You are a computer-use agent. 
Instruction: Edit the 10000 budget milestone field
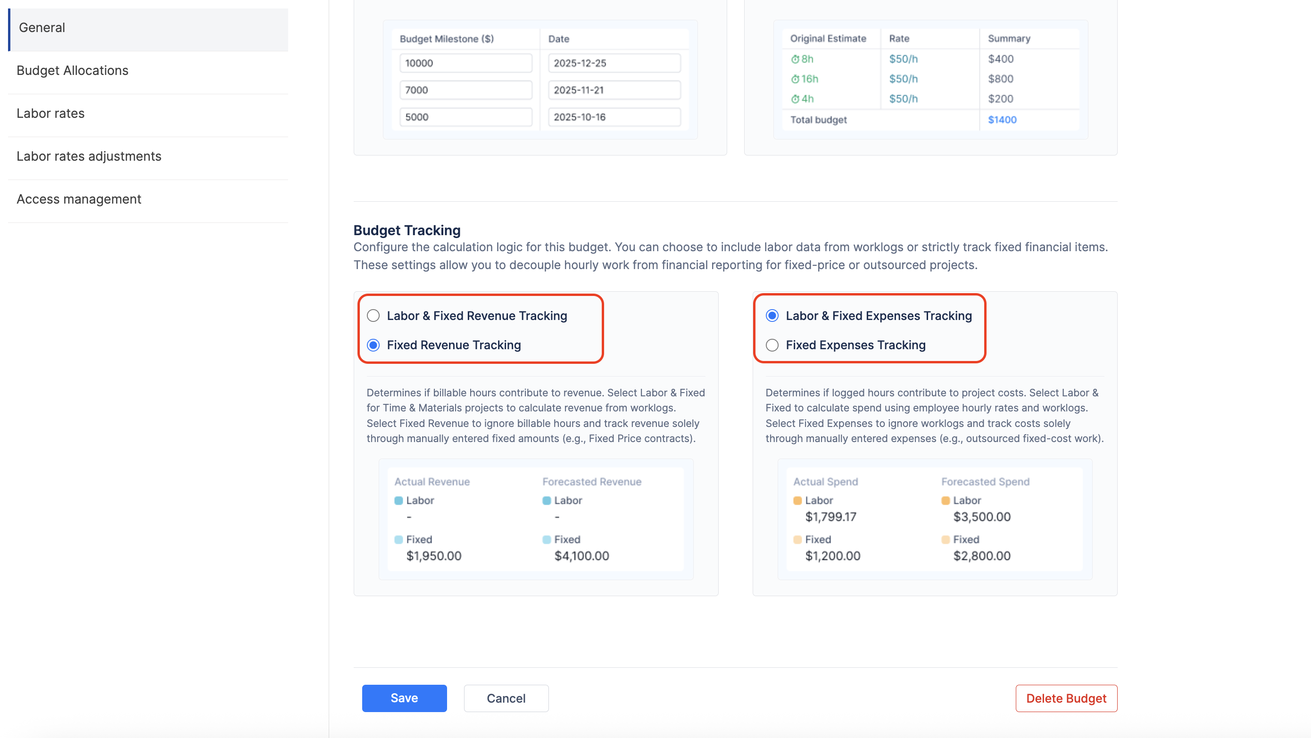pos(465,63)
